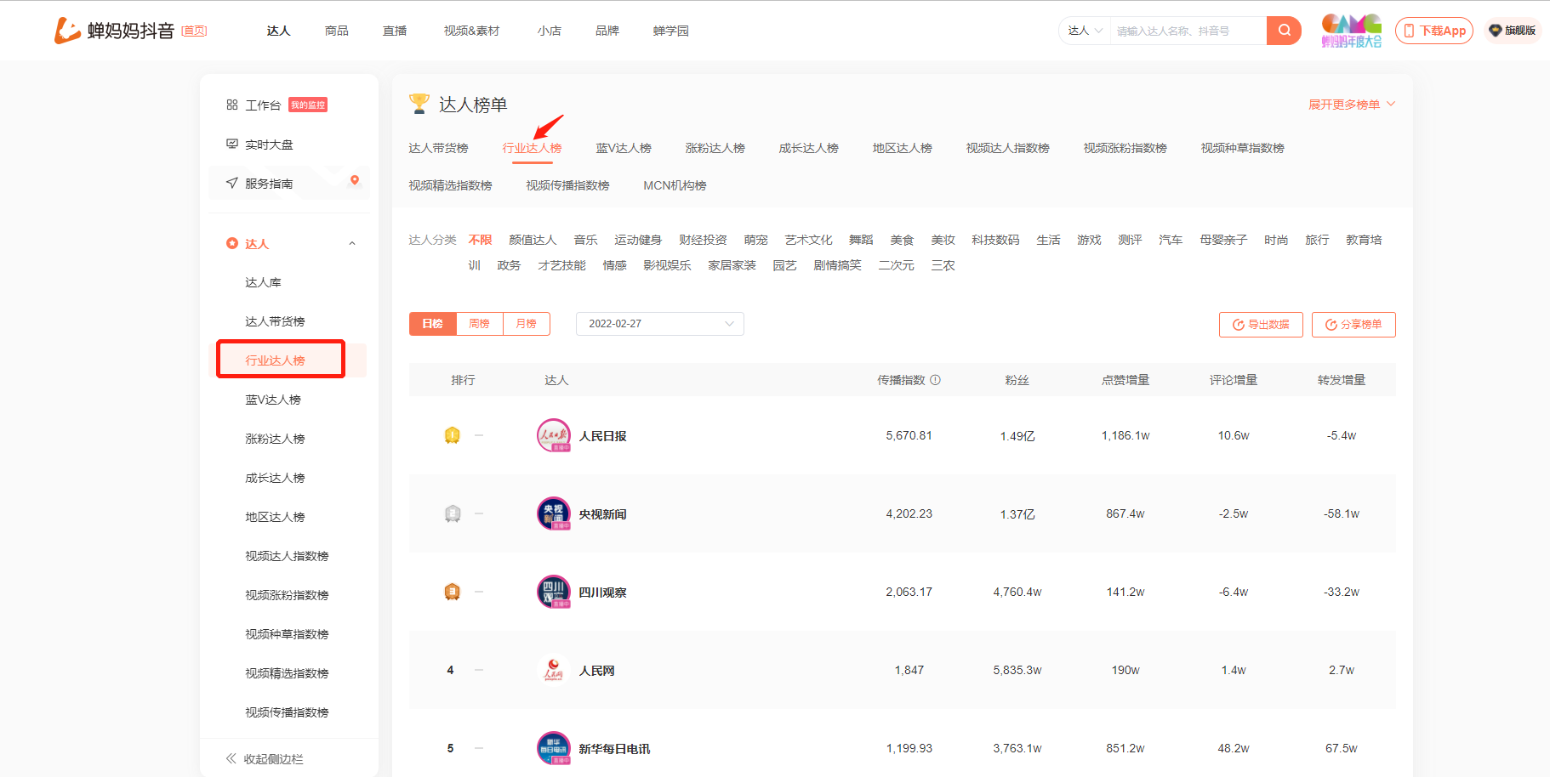Click the silver rank-2 medal icon

453,513
